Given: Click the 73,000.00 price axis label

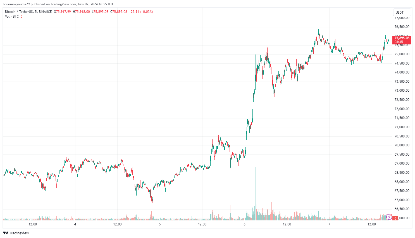Looking at the screenshot, I should click(x=402, y=91).
